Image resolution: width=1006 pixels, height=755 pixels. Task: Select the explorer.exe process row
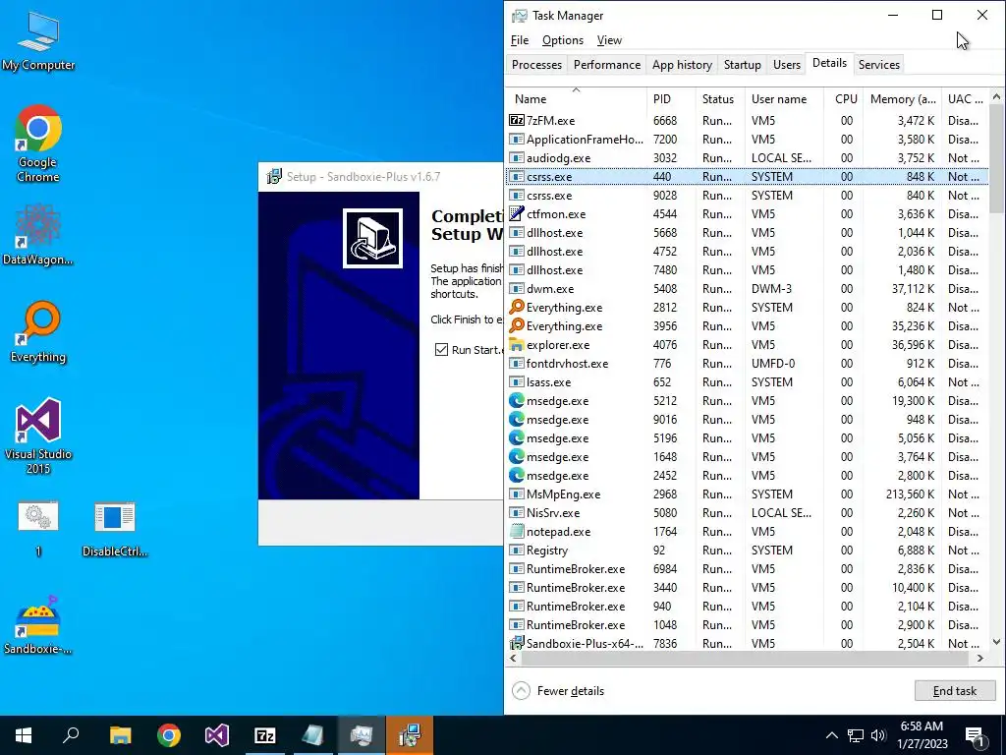747,345
